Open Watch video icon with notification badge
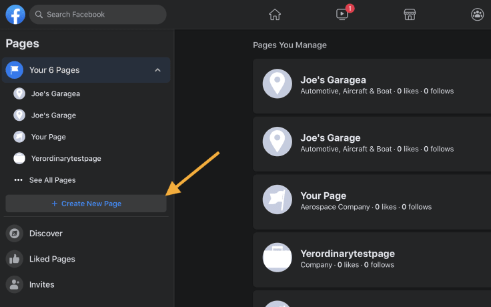This screenshot has height=307, width=491. click(342, 14)
